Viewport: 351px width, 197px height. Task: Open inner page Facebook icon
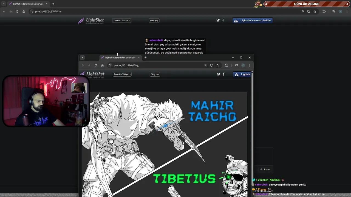(223, 74)
